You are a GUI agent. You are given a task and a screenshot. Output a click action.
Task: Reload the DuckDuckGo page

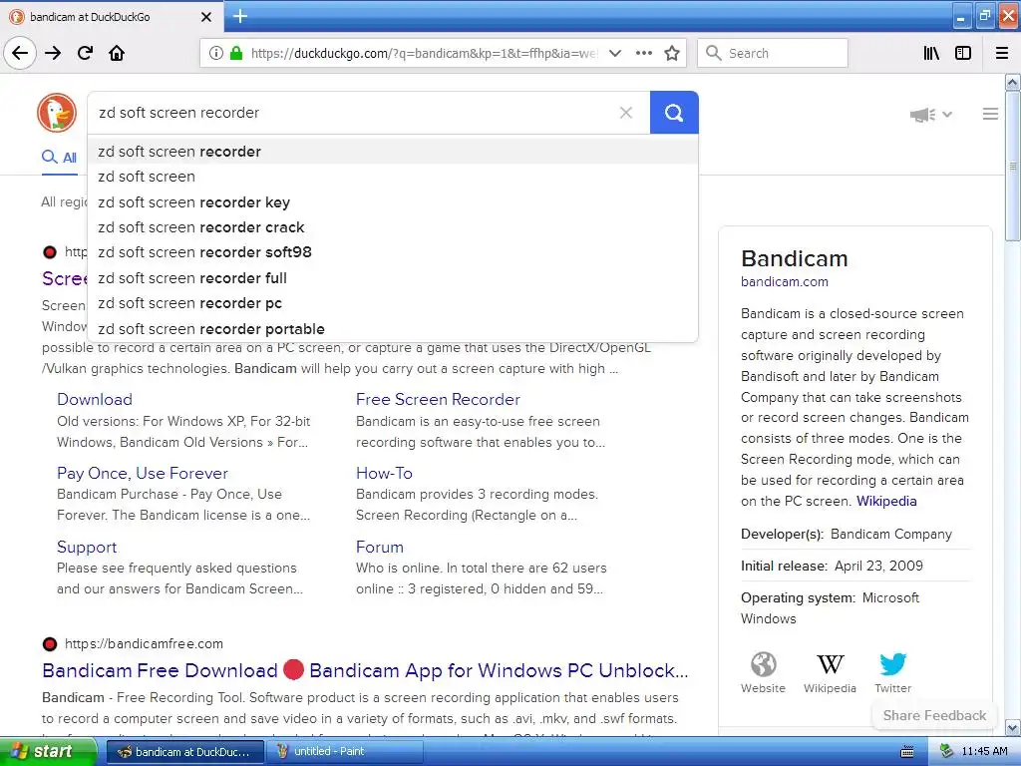tap(85, 53)
